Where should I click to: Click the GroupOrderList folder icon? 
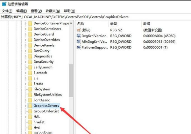[x=30, y=111]
